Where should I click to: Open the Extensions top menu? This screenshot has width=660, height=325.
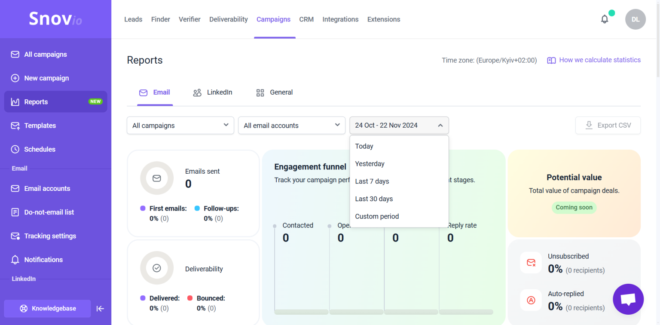pyautogui.click(x=384, y=19)
